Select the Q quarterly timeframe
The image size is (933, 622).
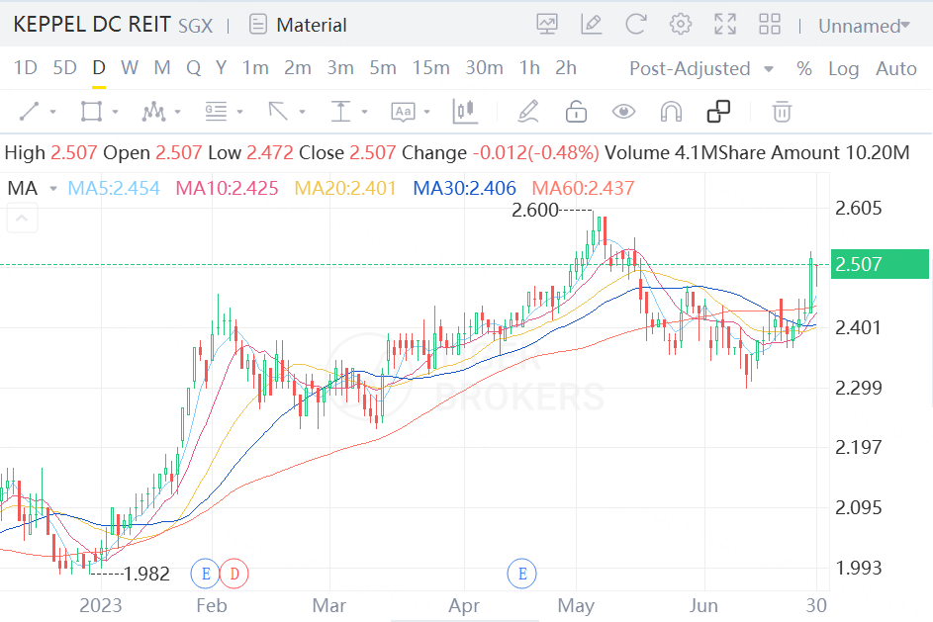(193, 68)
